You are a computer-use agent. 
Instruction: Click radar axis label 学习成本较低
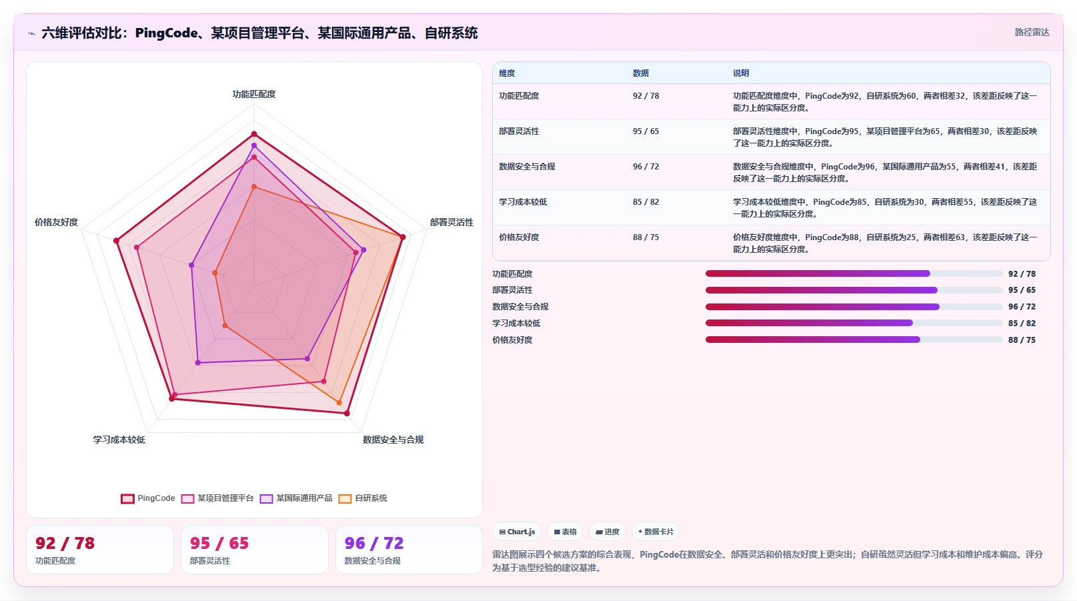pos(119,440)
